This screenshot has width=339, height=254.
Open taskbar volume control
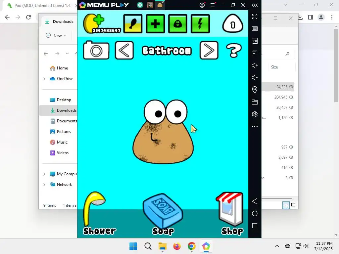[306, 246]
